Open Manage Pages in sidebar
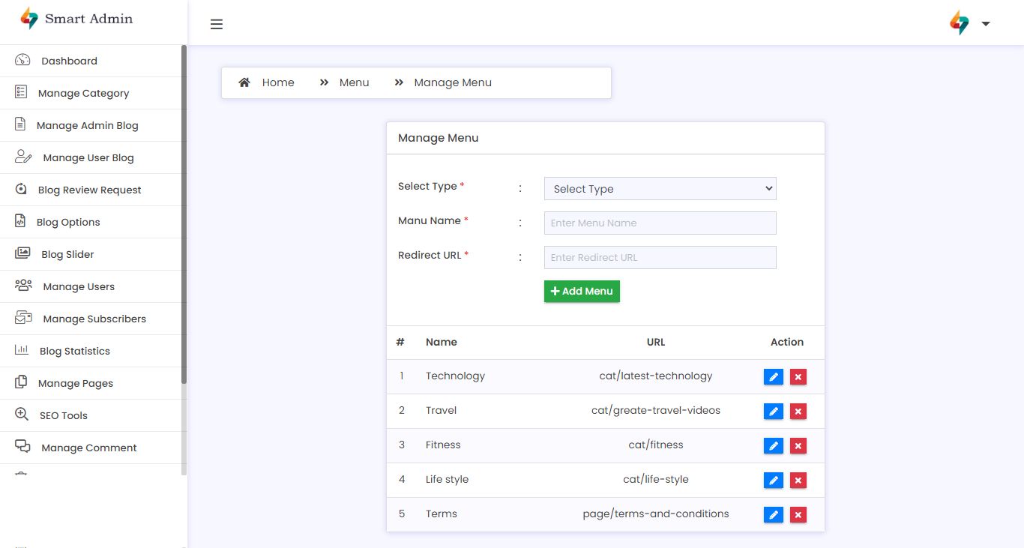The height and width of the screenshot is (548, 1024). pos(91,383)
